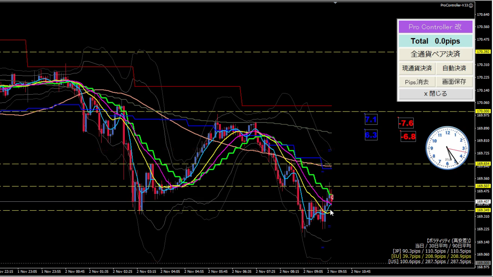
Task: Click the 2 Nov 02:25 time label
Action: coord(122,271)
